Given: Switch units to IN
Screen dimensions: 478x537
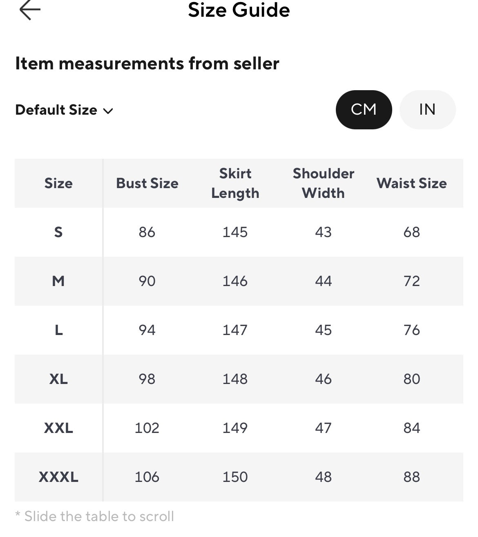Looking at the screenshot, I should (427, 109).
